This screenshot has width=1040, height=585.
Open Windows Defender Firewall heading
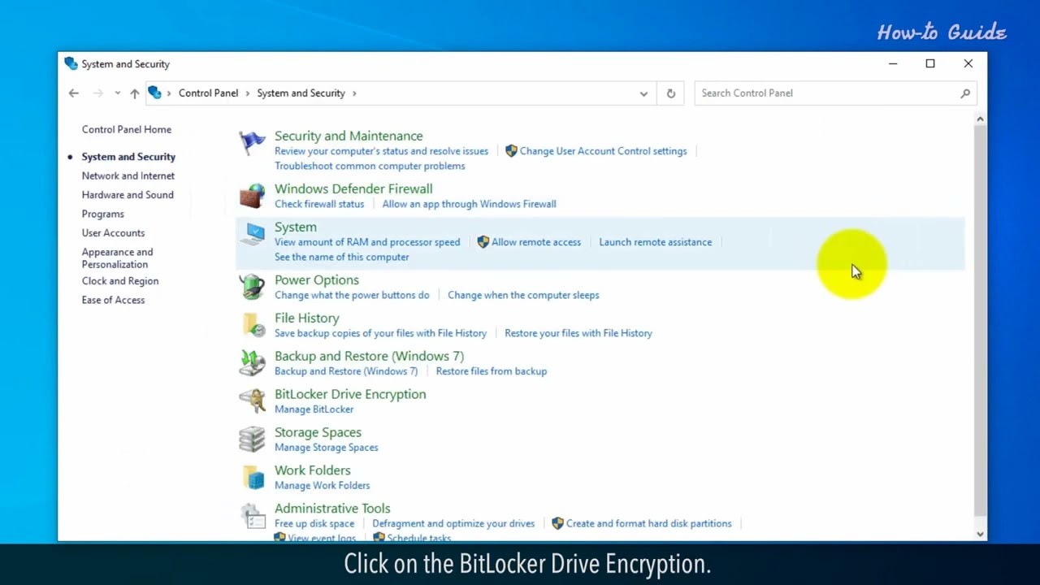(x=353, y=188)
